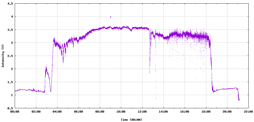
Task: Select the Intensity (V) axis title
Action: point(3,56)
